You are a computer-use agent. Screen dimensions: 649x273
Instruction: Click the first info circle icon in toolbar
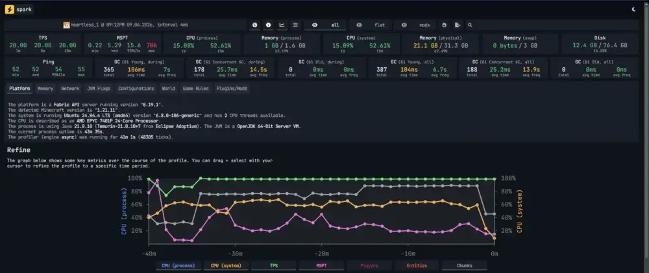click(254, 25)
